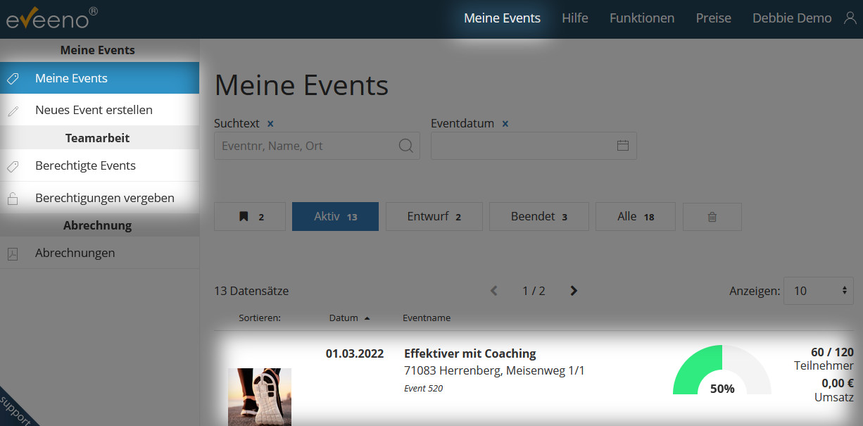The image size is (863, 426).
Task: Open Neues Event erstellen in sidebar
Action: [x=94, y=110]
